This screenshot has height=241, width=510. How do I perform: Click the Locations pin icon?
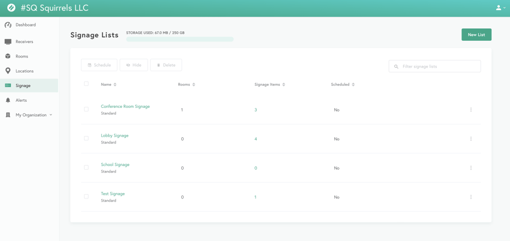pos(8,71)
